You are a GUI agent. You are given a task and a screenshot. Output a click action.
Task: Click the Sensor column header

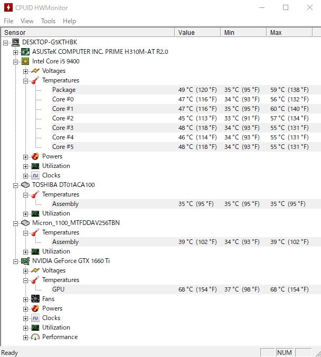pyautogui.click(x=88, y=32)
